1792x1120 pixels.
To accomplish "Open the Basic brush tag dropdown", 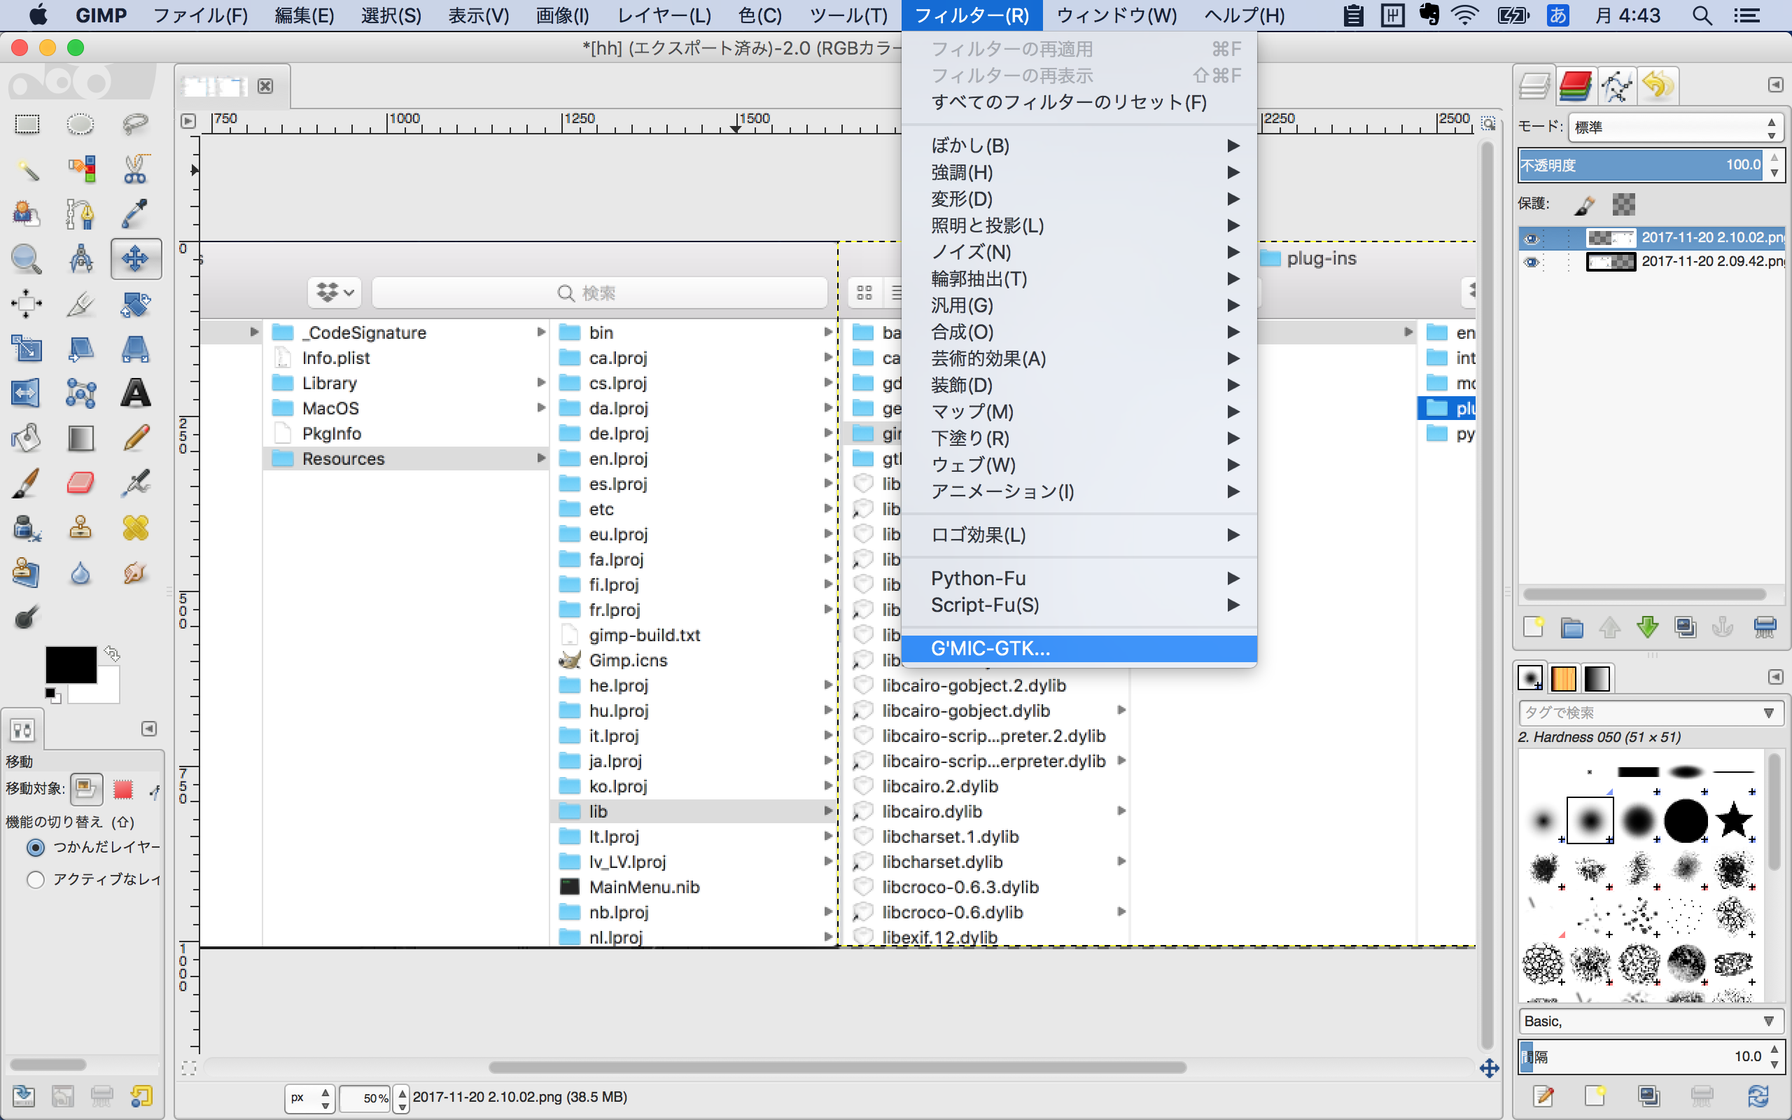I will (1651, 1021).
